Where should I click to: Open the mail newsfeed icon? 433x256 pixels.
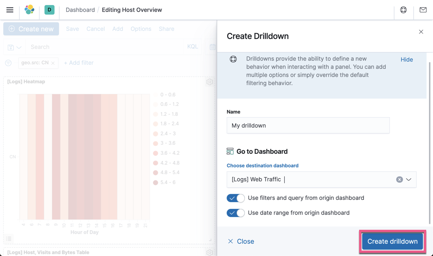pyautogui.click(x=423, y=10)
